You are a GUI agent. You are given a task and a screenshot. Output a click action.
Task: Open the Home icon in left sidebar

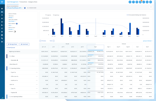2,8
